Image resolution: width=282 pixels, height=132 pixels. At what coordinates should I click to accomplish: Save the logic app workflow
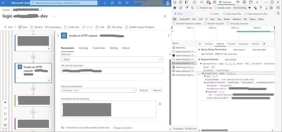[x=23, y=27]
